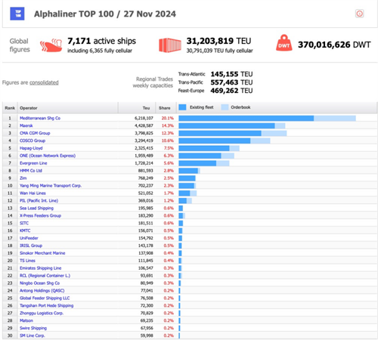Click the Existing fleet legend swatch
The width and height of the screenshot is (378, 340).
(182, 107)
